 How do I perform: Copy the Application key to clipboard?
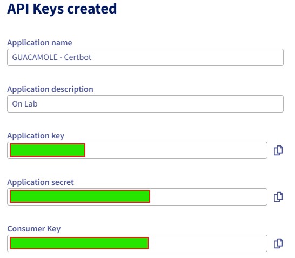[x=278, y=150]
